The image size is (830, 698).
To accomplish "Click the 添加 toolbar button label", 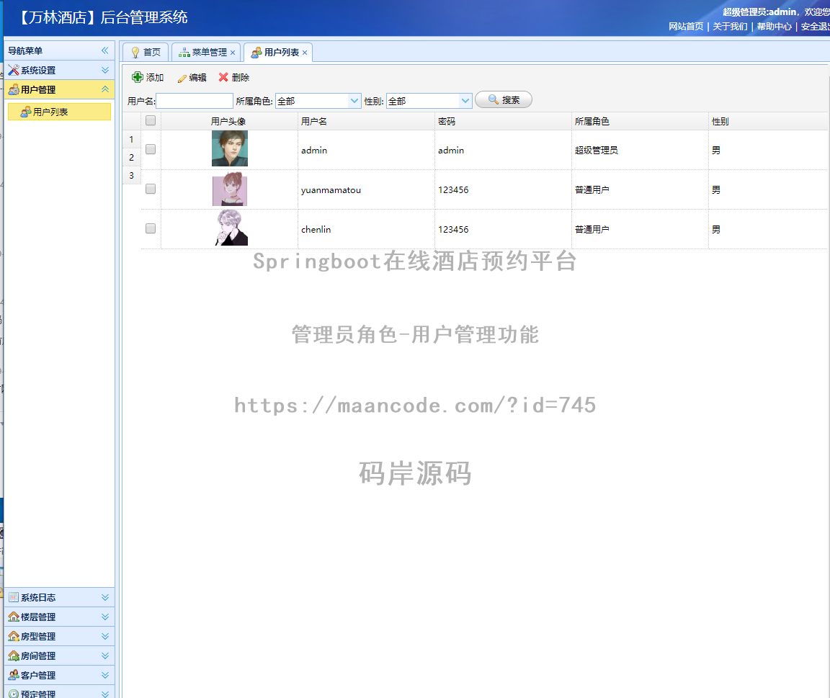I will click(x=155, y=78).
